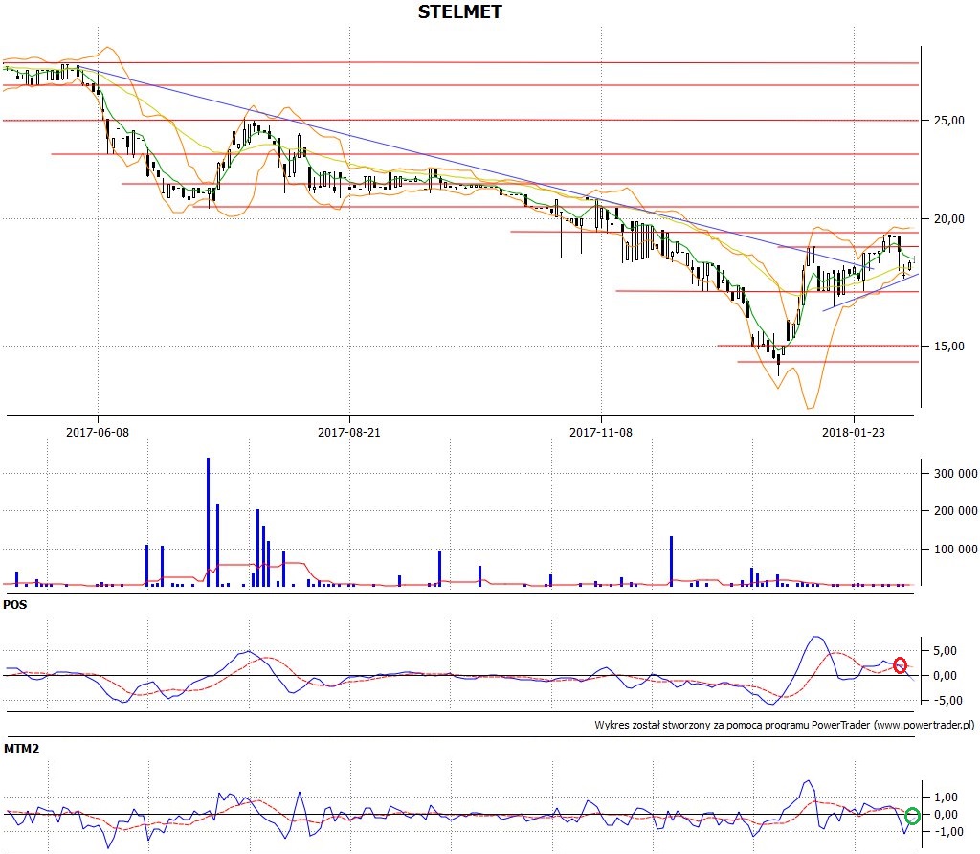Click the PowerTrader attribution text

785,725
